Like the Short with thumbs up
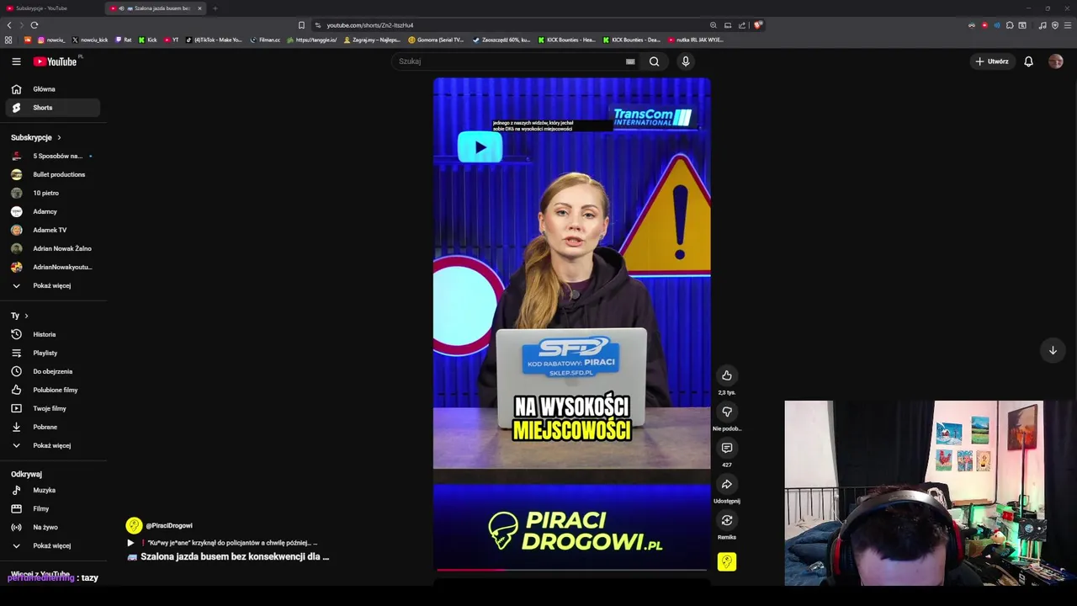This screenshot has width=1077, height=606. tap(727, 375)
